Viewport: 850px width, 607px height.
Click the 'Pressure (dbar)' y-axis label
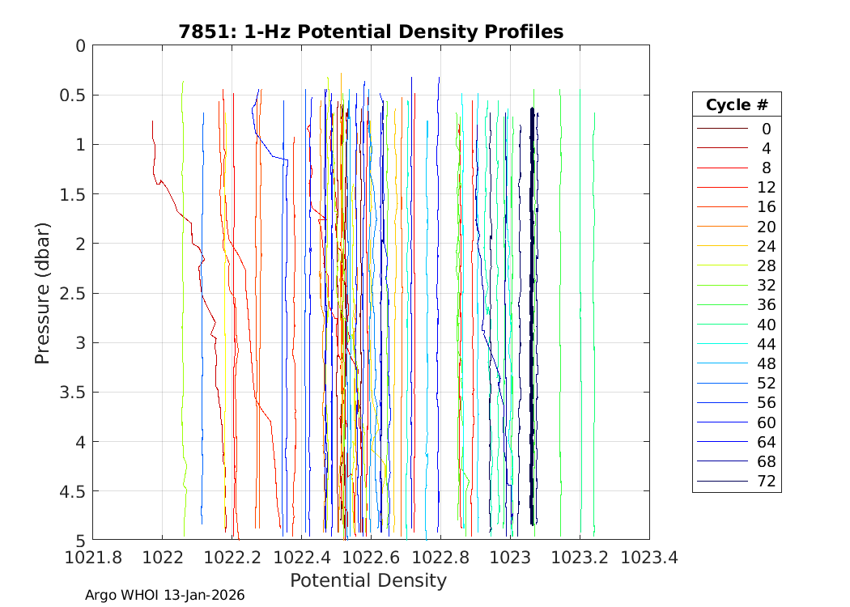(x=43, y=292)
